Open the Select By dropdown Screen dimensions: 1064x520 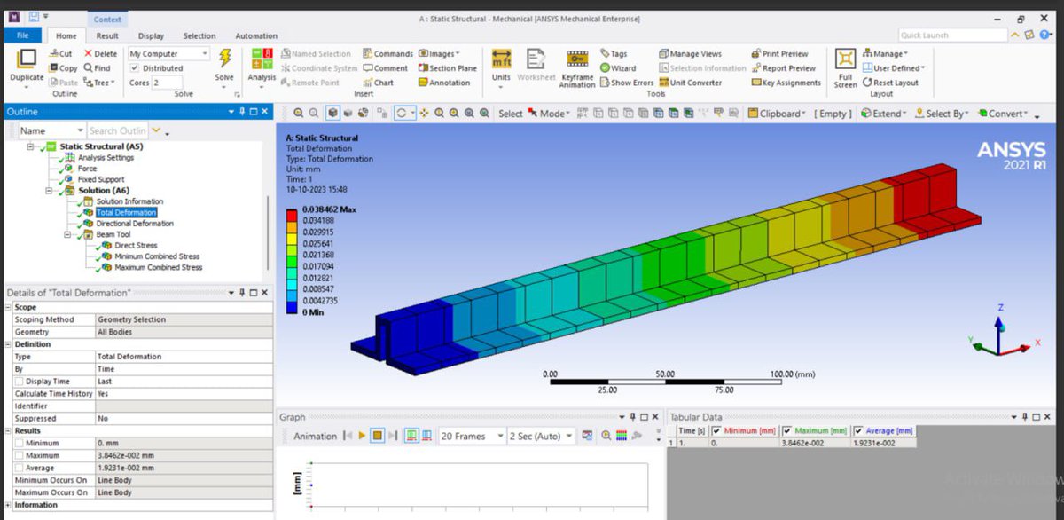[x=943, y=114]
